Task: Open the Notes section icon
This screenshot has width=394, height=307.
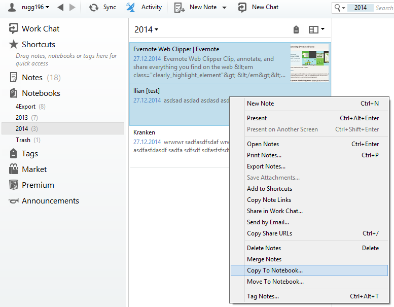Action: [14, 77]
